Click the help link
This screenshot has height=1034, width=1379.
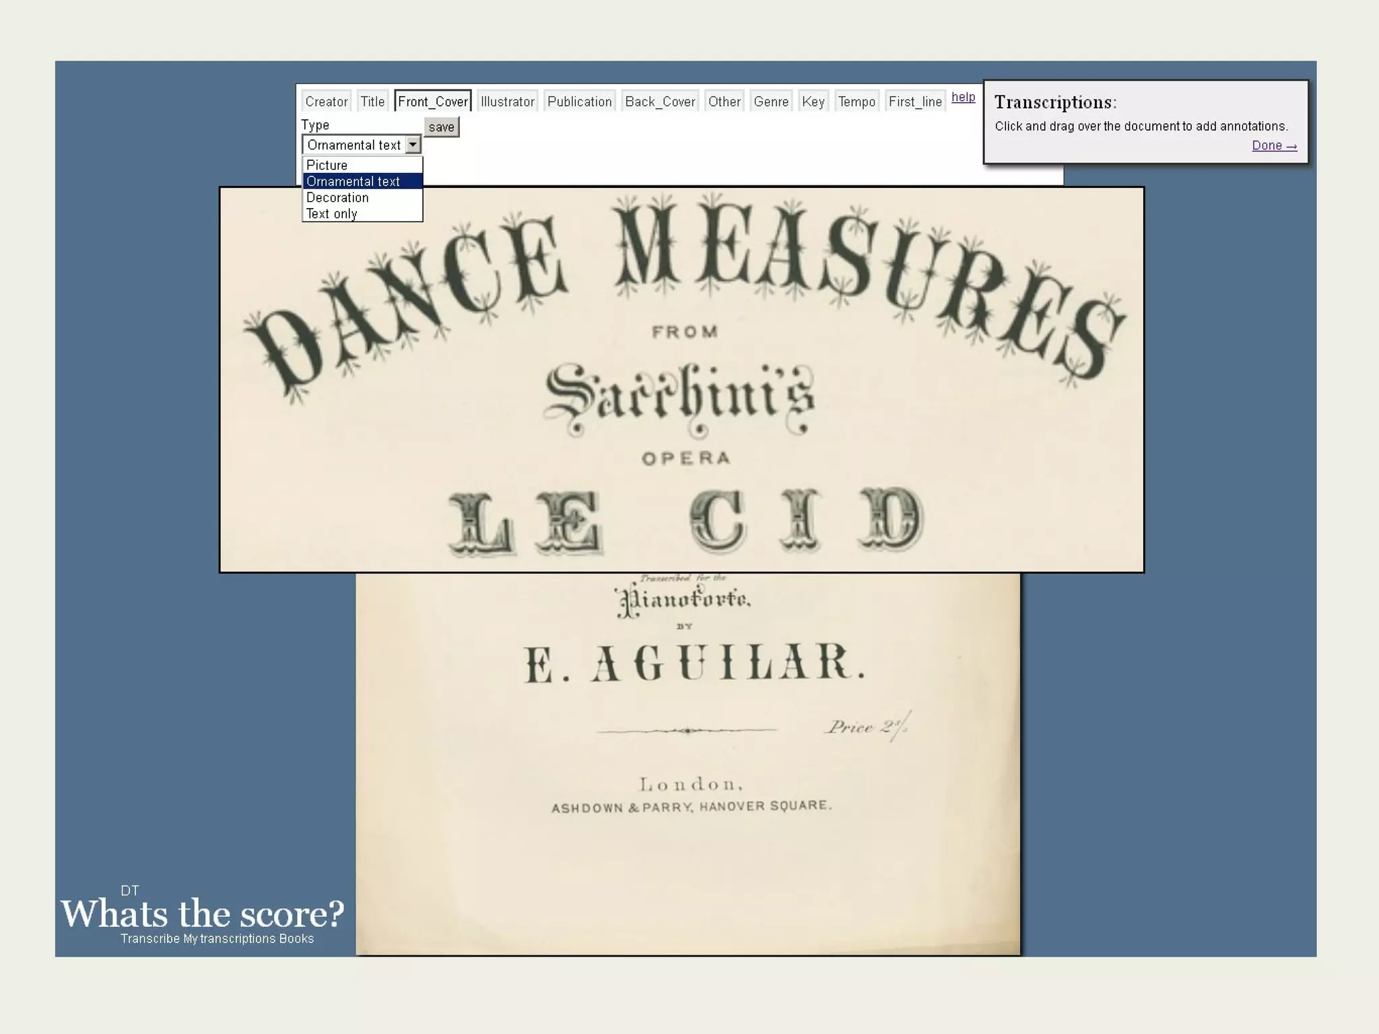[963, 97]
